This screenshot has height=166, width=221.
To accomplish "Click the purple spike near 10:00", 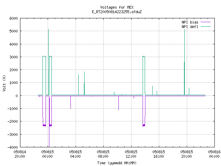I will [x=118, y=103].
